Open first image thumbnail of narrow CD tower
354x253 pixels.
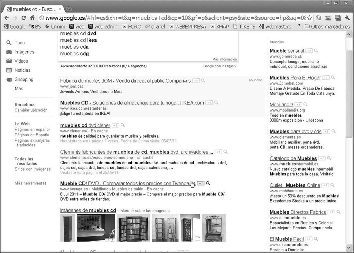click(x=68, y=228)
